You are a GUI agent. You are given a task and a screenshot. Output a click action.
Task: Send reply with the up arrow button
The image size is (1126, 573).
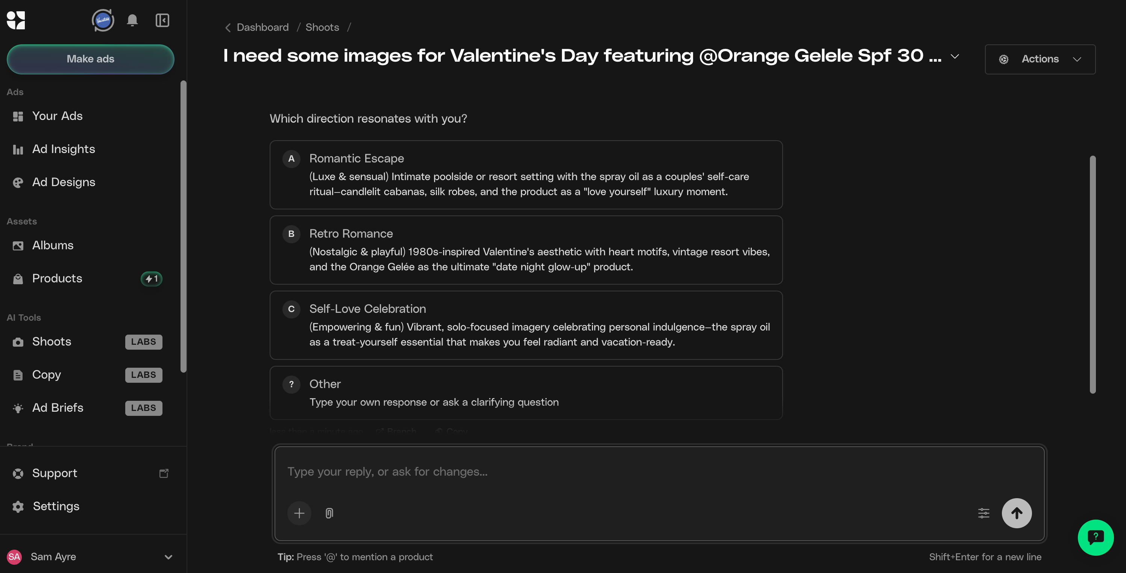pyautogui.click(x=1016, y=513)
